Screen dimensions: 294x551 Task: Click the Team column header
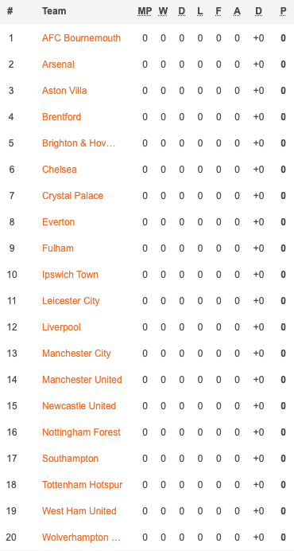tap(54, 11)
